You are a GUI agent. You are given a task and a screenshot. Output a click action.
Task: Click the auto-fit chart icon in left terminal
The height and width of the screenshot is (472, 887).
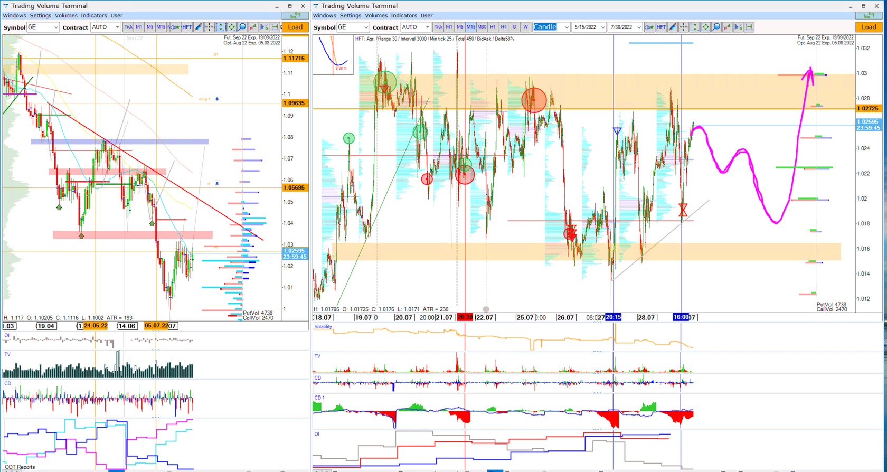pyautogui.click(x=231, y=27)
